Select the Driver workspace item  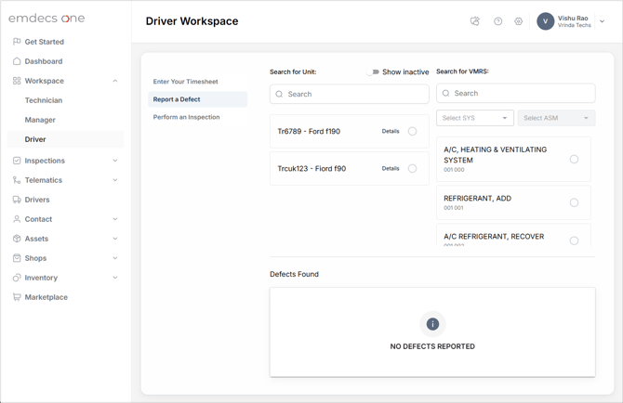tap(66, 139)
